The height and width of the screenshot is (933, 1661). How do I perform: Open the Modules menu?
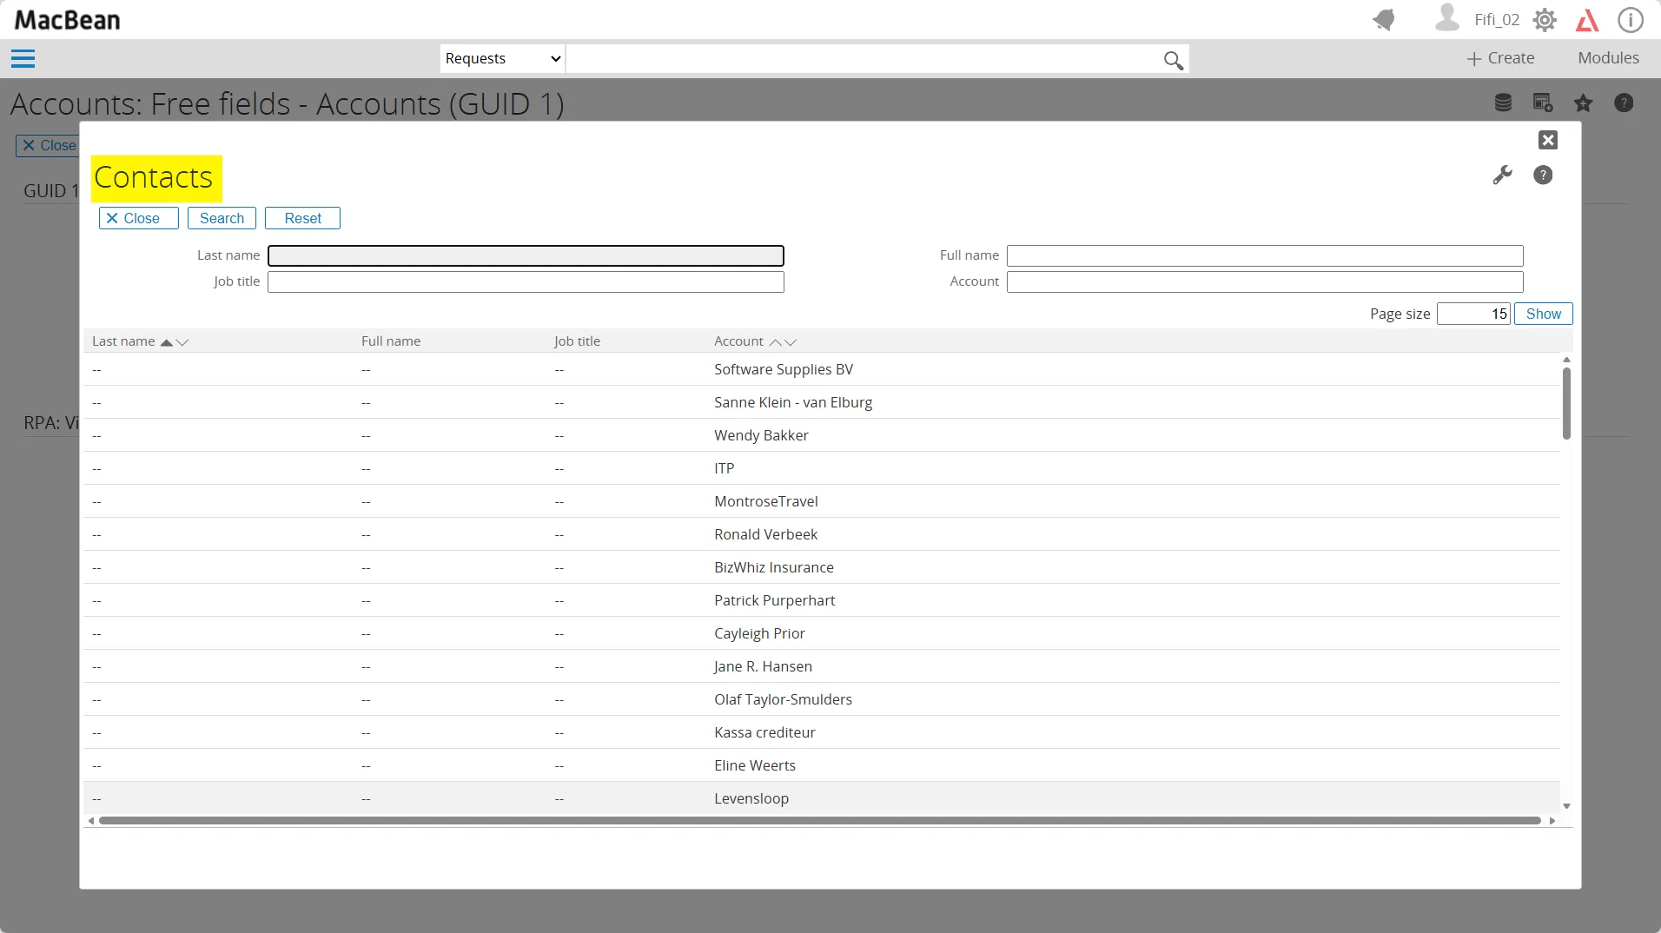tap(1608, 58)
